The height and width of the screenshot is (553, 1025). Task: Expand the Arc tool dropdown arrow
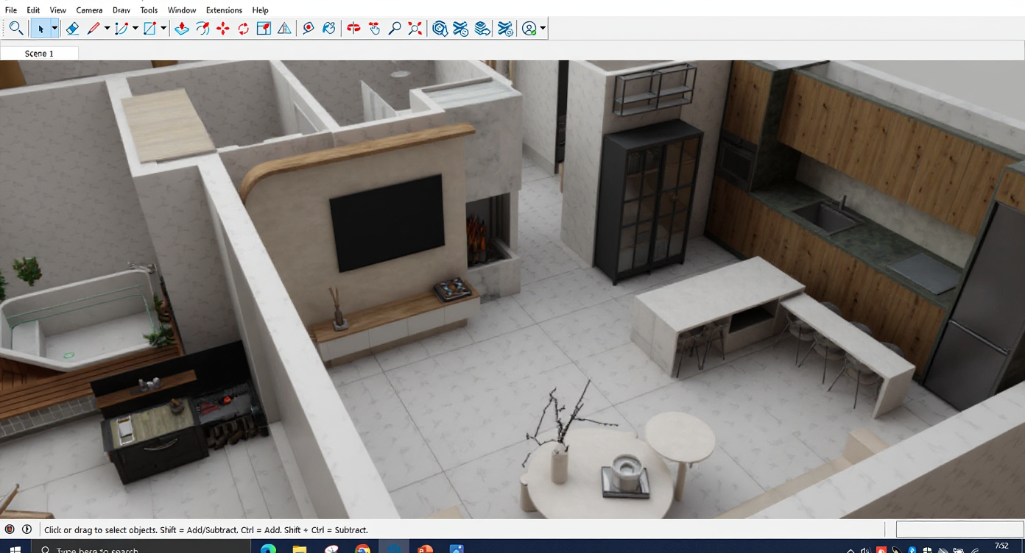[135, 29]
